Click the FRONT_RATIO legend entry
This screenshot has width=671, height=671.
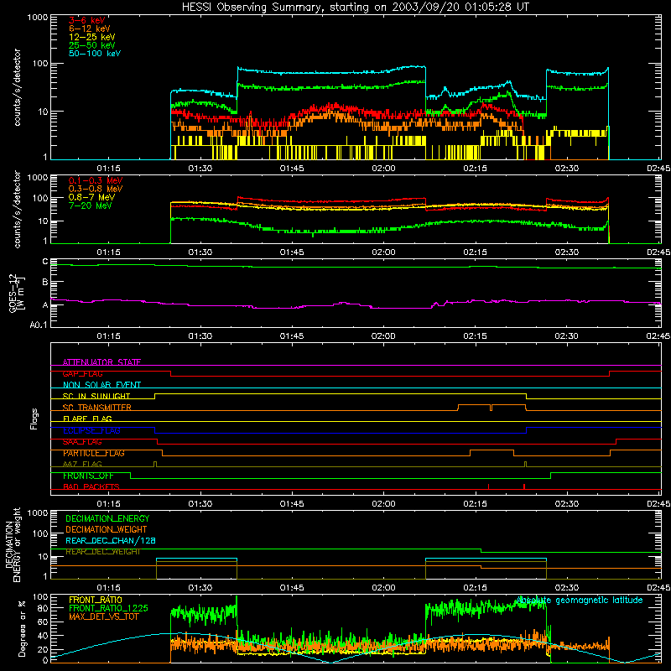[96, 600]
